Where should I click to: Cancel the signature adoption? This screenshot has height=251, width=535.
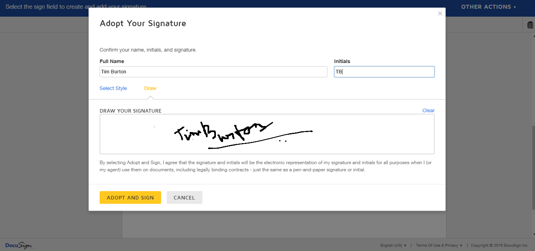184,197
